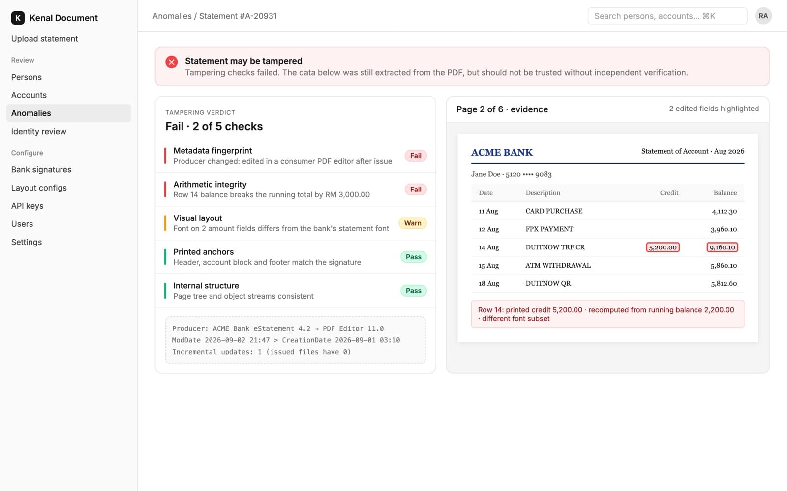
Task: Click the balance value 5,812.60
Action: coord(724,284)
